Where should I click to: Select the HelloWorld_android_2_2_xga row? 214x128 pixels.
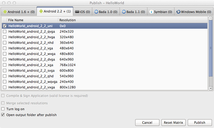point(105,65)
